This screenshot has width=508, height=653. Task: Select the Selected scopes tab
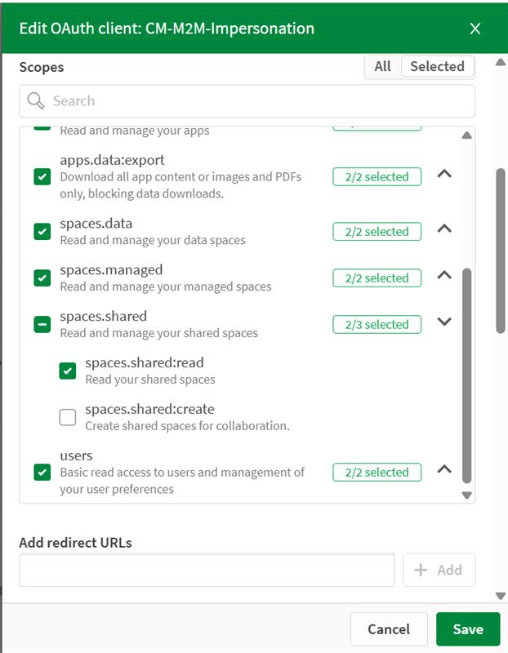click(438, 66)
